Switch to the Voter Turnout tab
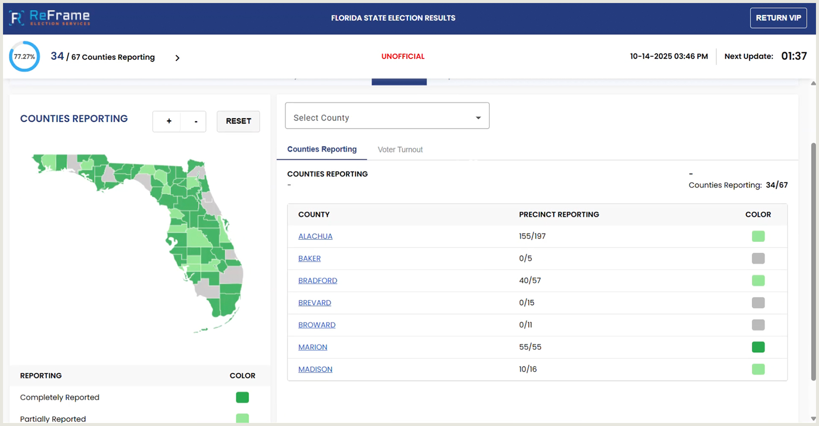 [x=400, y=150]
